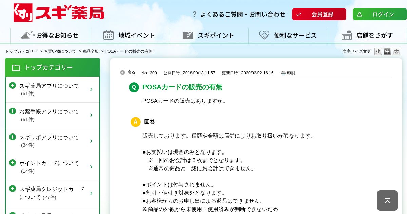
Task: Expand plus icon for スギサポアプリについて
Action: tap(13, 137)
